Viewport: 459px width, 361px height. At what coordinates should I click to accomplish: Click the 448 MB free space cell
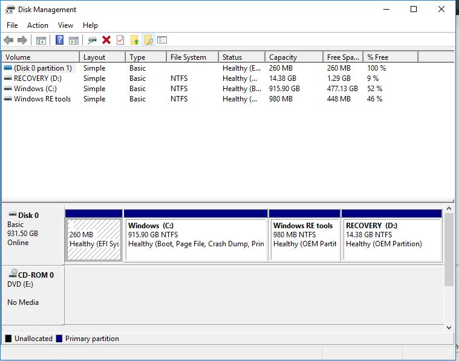339,99
